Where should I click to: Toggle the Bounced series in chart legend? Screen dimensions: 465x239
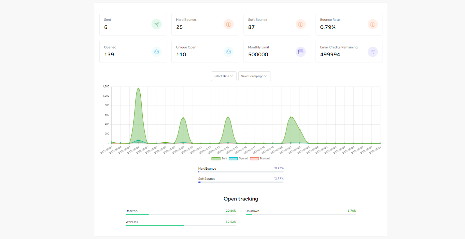[260, 159]
